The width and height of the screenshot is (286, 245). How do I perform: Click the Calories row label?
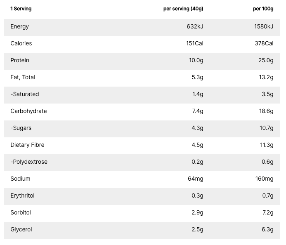point(21,43)
